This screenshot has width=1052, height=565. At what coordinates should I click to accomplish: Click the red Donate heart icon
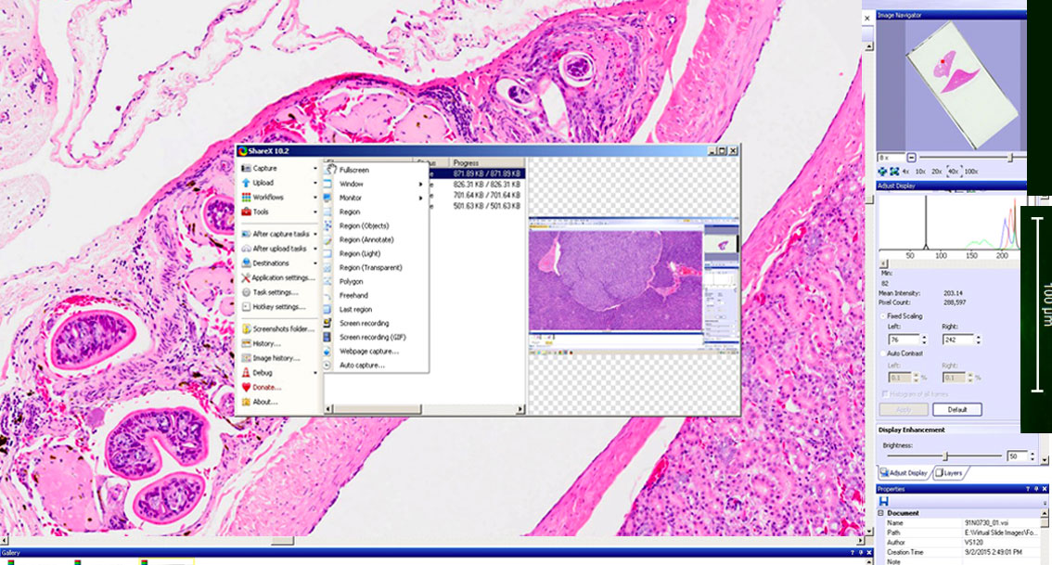[x=246, y=387]
